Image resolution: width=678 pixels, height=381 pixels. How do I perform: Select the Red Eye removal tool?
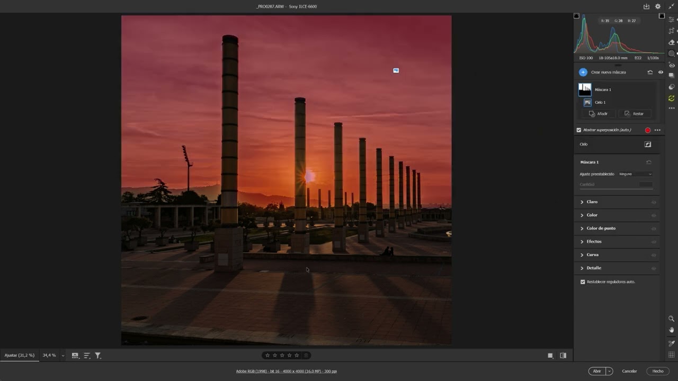coord(672,65)
